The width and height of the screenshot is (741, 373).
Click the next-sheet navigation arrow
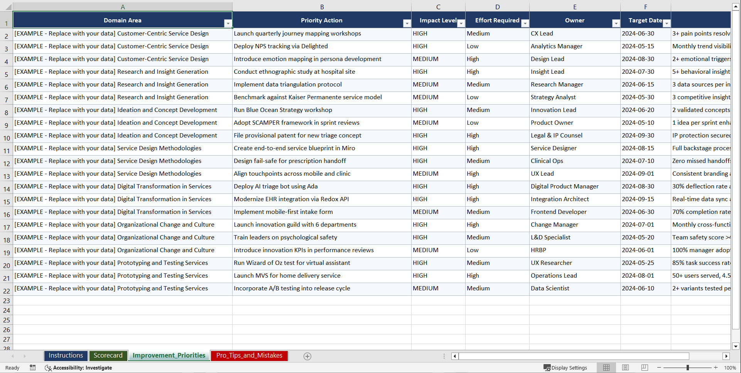click(x=25, y=356)
